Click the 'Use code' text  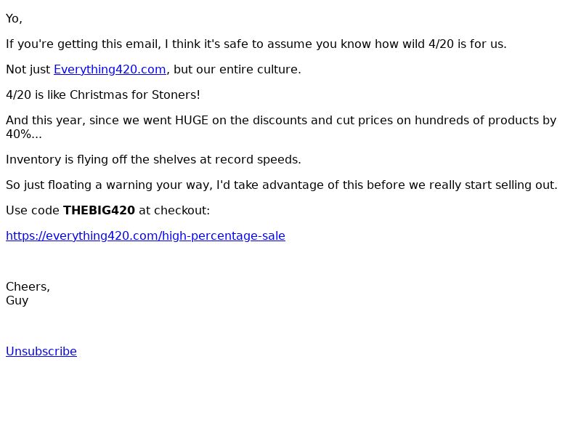pyautogui.click(x=33, y=210)
